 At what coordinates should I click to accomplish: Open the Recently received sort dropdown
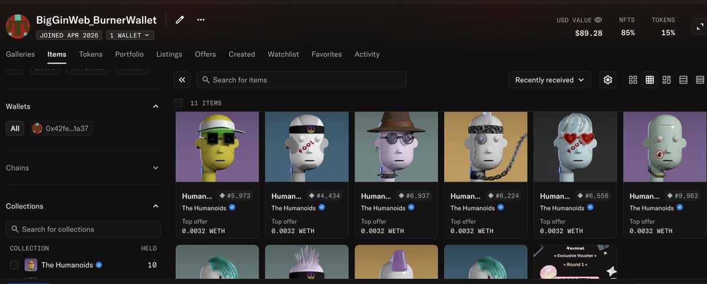click(x=550, y=80)
